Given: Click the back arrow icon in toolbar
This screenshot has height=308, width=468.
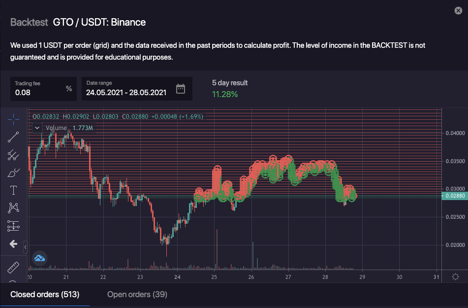Looking at the screenshot, I should (x=14, y=243).
